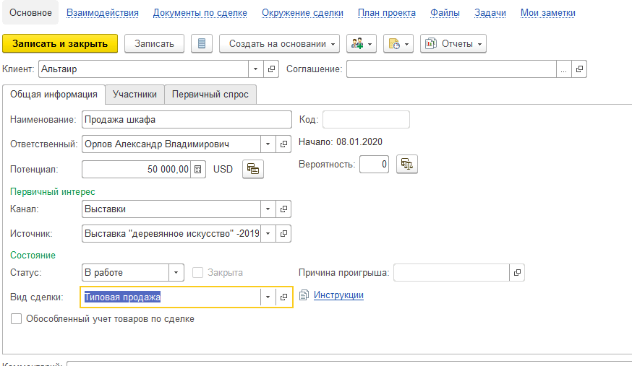The width and height of the screenshot is (632, 366).
Task: Switch to the Первичный спрос tab
Action: tap(210, 95)
